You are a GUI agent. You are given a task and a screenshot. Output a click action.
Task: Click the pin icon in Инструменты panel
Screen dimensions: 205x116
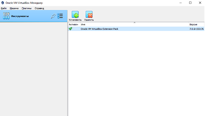(53, 16)
